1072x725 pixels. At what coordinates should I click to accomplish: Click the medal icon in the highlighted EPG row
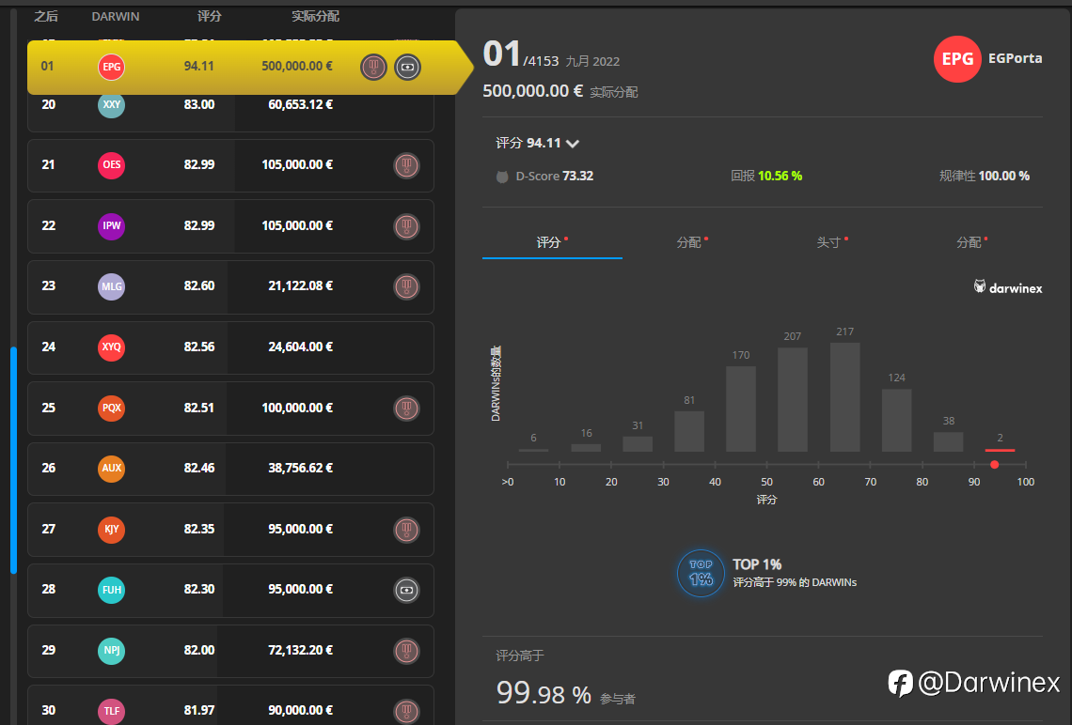pyautogui.click(x=373, y=67)
